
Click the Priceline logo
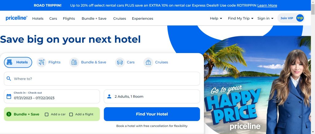(17, 18)
